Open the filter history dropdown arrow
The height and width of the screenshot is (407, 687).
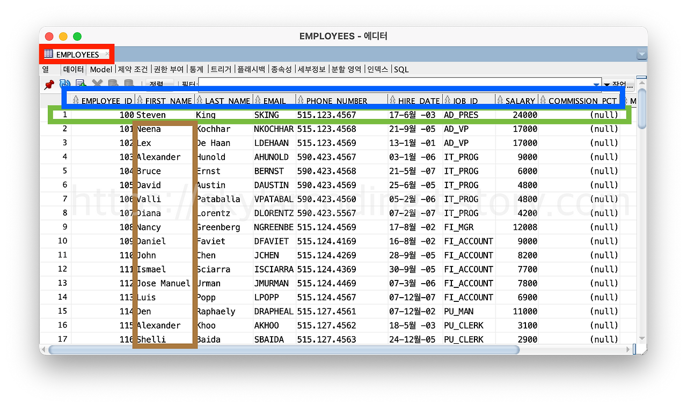[596, 84]
